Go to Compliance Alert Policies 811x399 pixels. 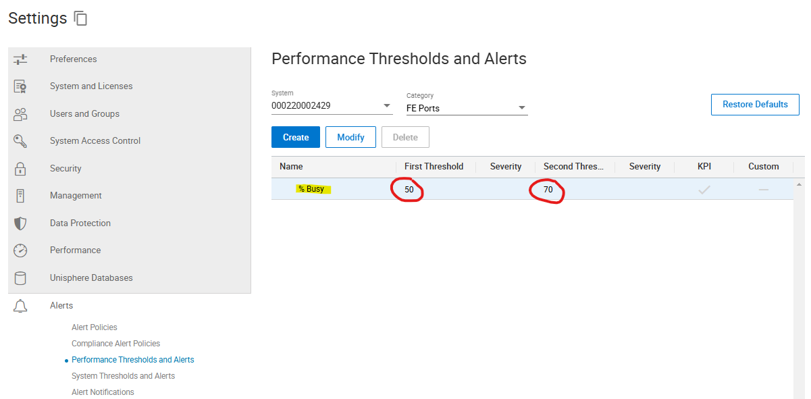(x=115, y=344)
